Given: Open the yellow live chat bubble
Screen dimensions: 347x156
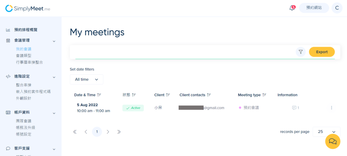Looking at the screenshot, I should [x=333, y=141].
